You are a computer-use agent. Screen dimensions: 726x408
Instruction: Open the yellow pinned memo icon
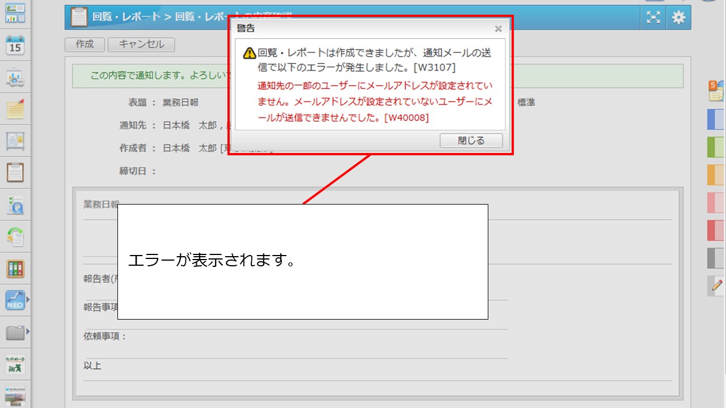[15, 109]
